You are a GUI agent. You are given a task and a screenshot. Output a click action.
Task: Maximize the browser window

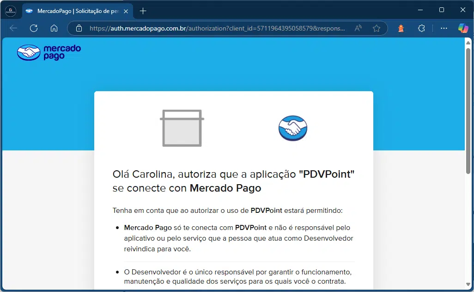[442, 10]
